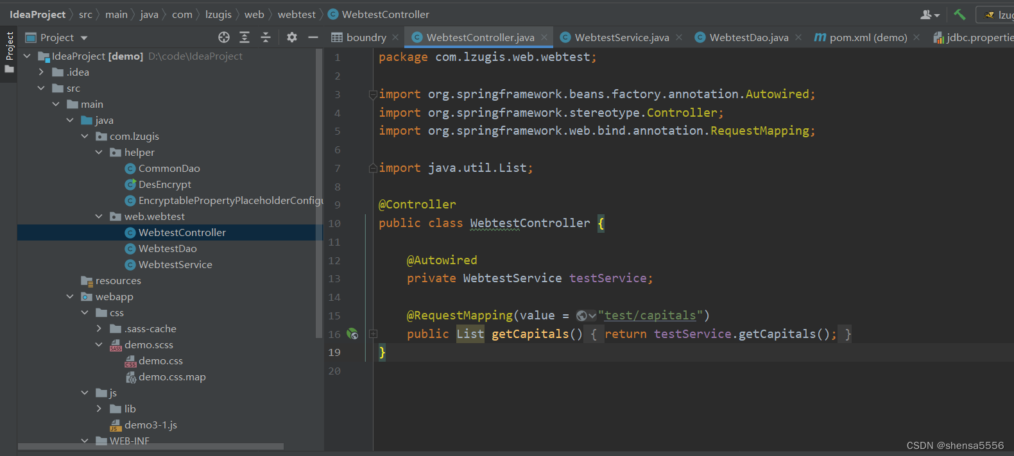Close the boundry tab

click(395, 37)
